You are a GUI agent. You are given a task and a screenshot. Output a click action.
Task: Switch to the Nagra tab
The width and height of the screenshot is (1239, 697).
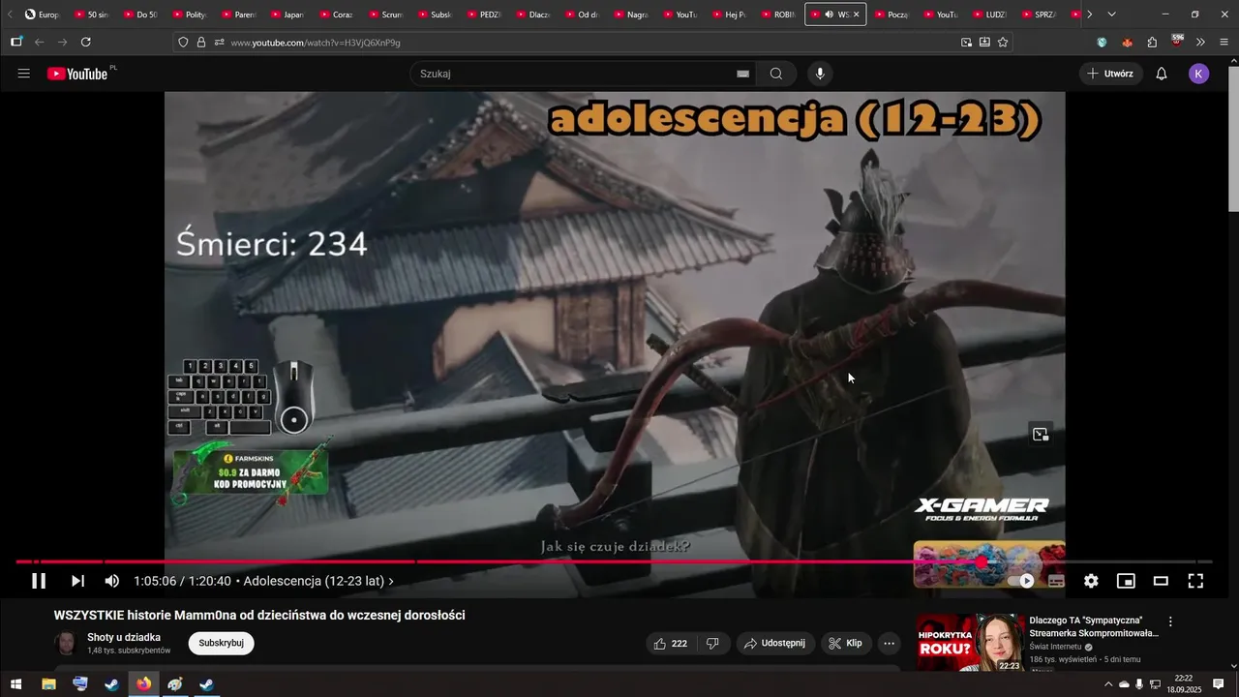(x=630, y=15)
